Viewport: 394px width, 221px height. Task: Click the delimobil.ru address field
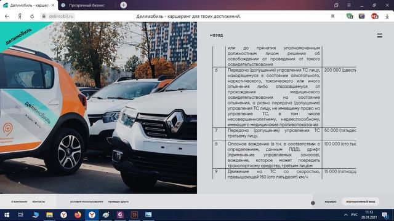[x=61, y=16]
